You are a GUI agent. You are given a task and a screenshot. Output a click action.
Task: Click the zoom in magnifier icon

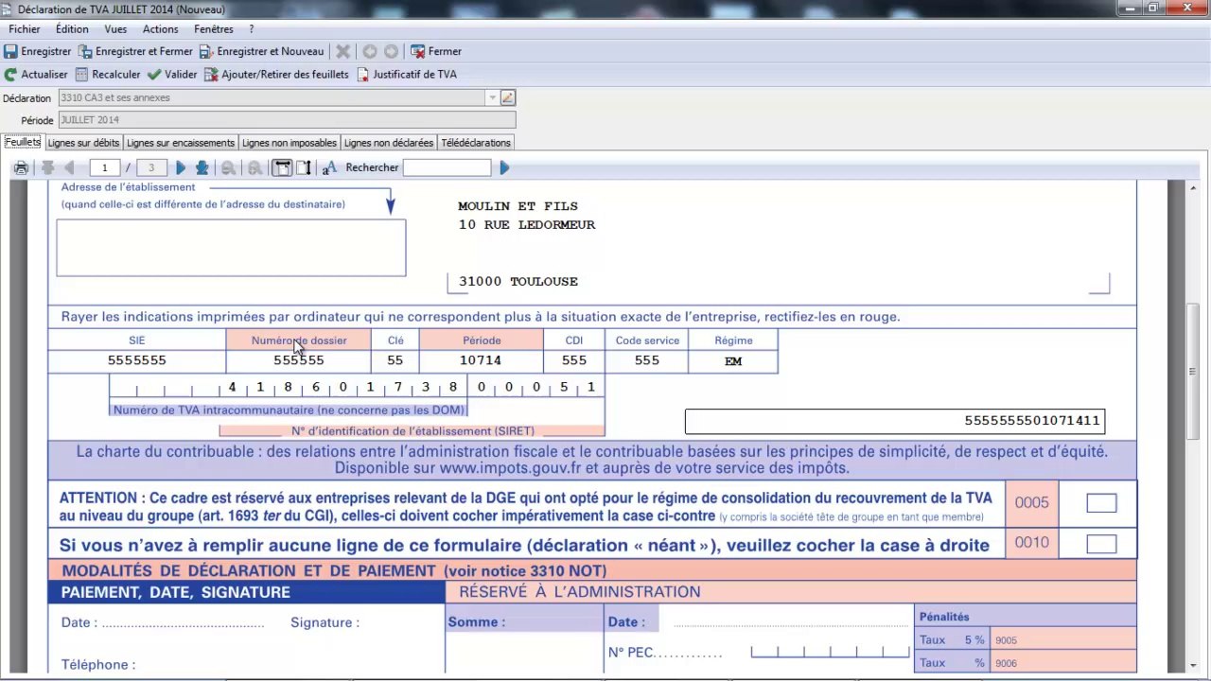254,168
